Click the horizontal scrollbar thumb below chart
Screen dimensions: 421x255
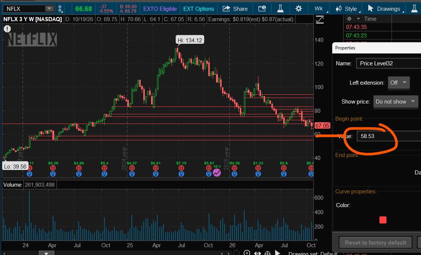coord(46,253)
